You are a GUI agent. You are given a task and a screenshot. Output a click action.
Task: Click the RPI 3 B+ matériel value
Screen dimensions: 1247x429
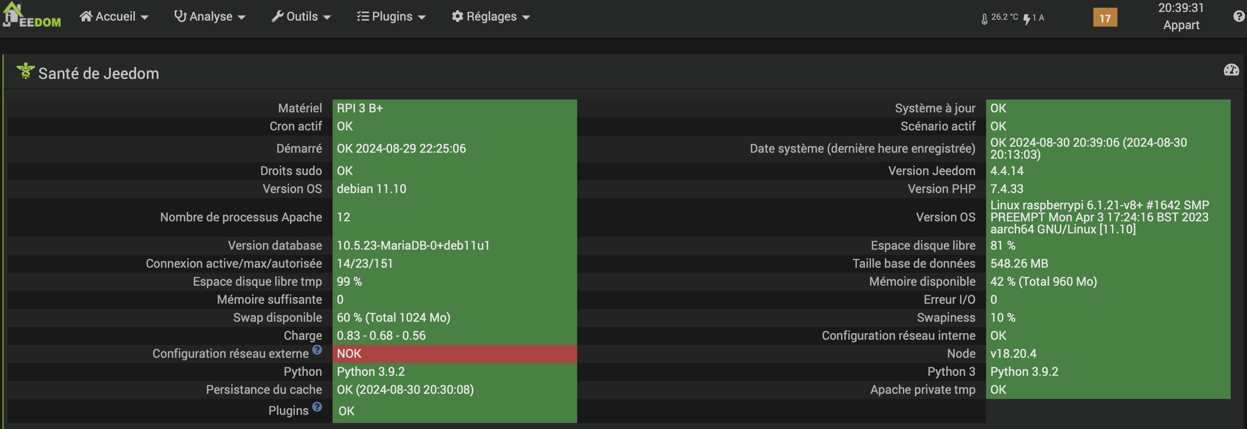pyautogui.click(x=360, y=108)
